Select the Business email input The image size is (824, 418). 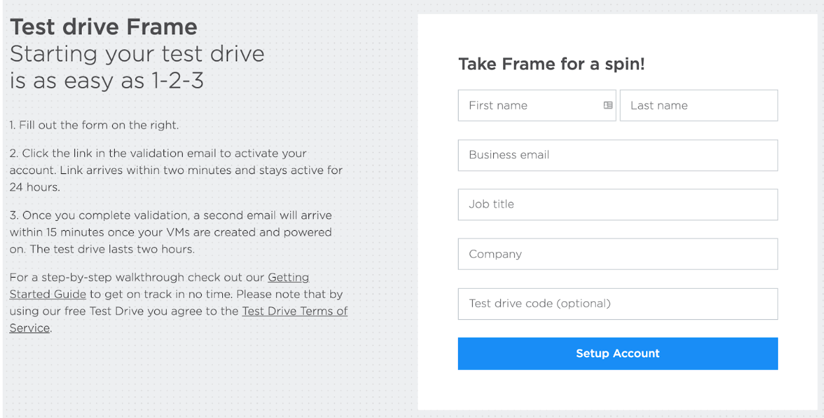[618, 155]
